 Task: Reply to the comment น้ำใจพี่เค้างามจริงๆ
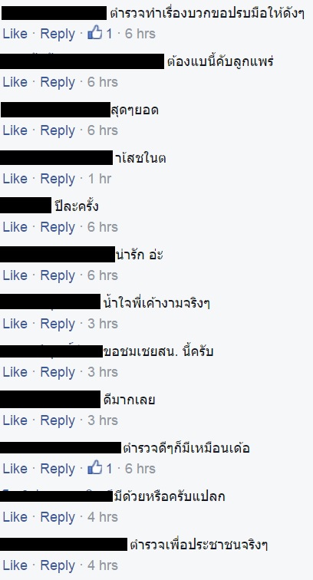click(58, 324)
